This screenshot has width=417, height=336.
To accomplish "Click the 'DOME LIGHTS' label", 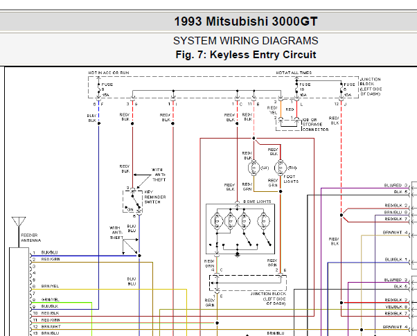I will pos(257,202).
